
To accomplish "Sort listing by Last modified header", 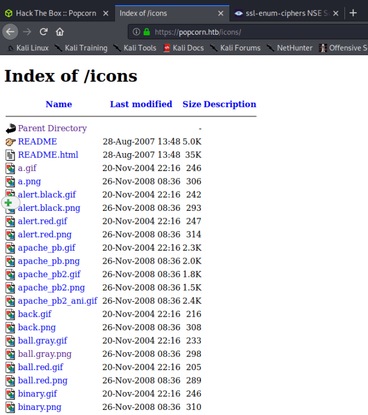I will [141, 104].
